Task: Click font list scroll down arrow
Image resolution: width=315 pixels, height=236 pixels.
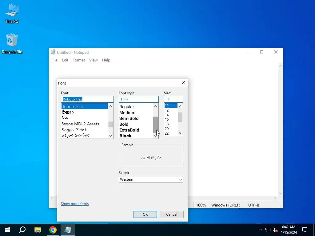Action: 110,136
